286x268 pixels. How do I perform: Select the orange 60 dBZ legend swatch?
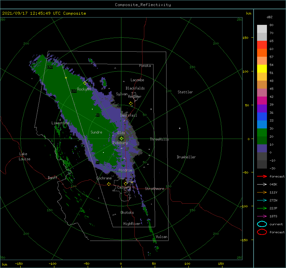(262, 53)
